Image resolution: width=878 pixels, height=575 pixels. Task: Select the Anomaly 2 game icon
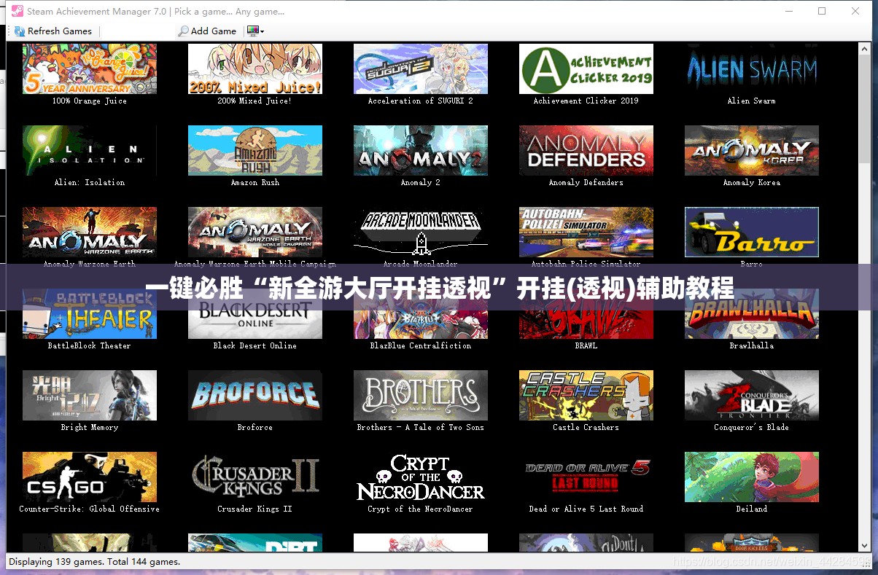(421, 150)
